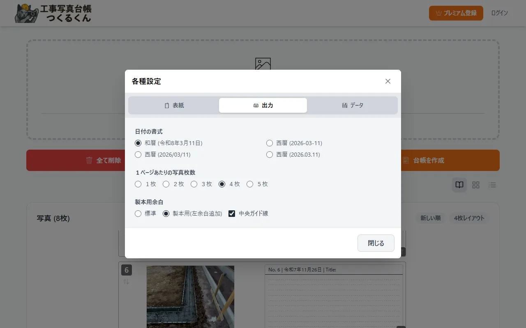This screenshot has width=526, height=328.
Task: Switch to the 表紙 tab
Action: (x=174, y=105)
